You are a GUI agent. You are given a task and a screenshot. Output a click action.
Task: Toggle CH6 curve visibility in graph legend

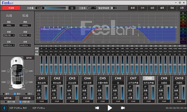coord(183,29)
